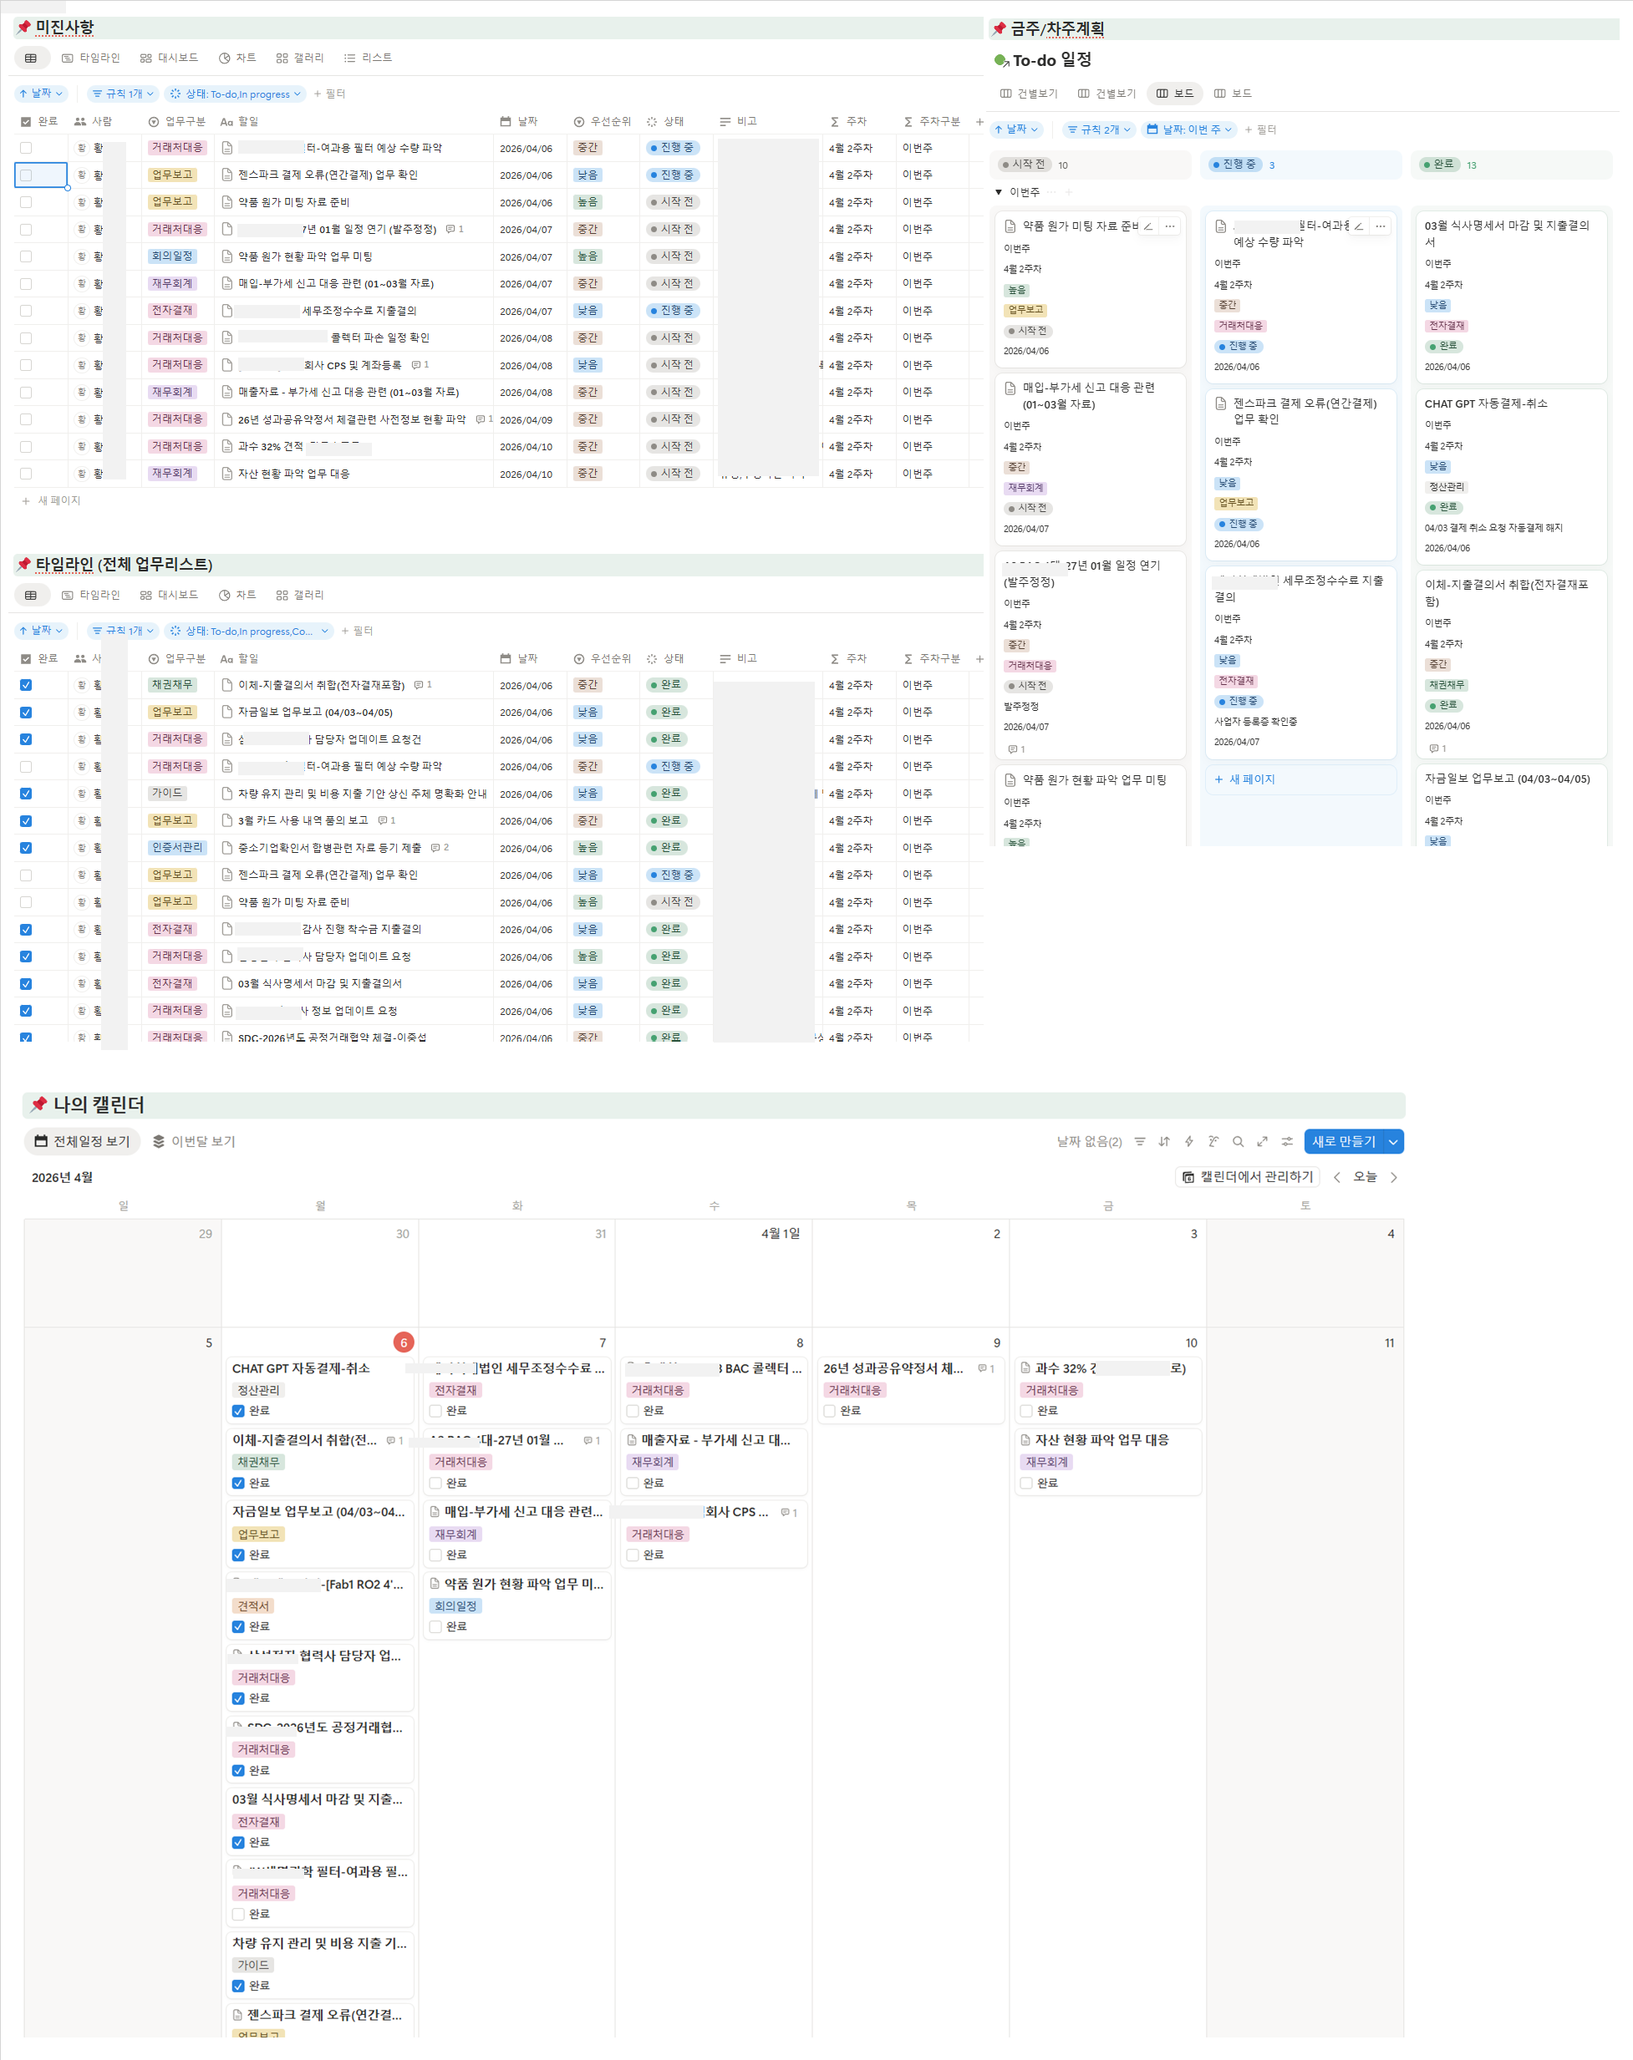Add a column with plus in 미진사항 table
This screenshot has width=1633, height=2060.
pos(979,121)
